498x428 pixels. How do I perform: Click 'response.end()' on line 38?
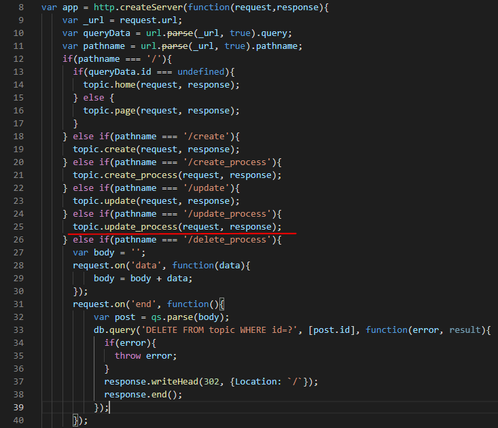(x=141, y=395)
